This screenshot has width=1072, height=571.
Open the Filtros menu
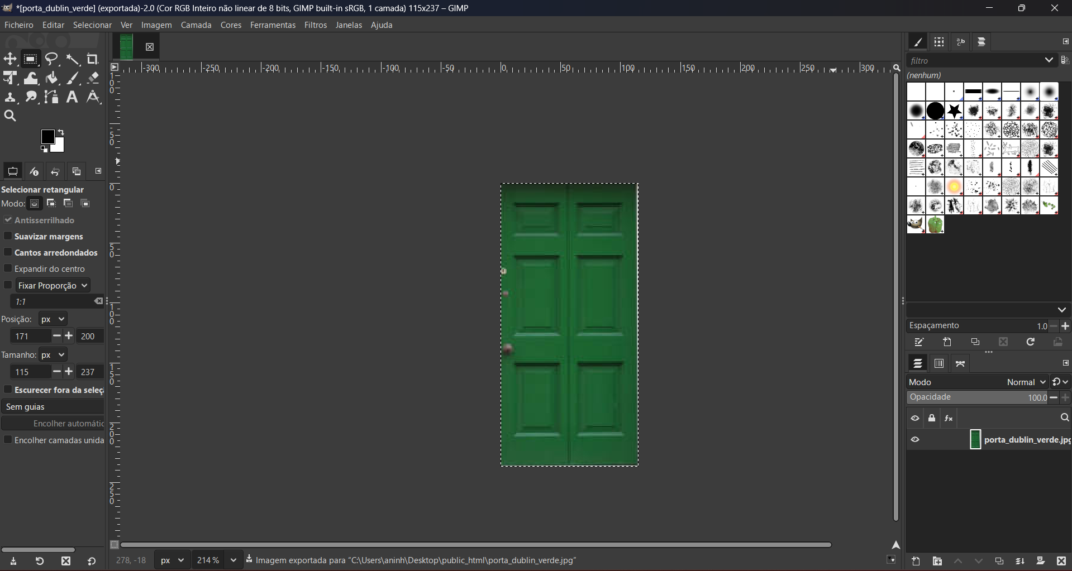(316, 26)
